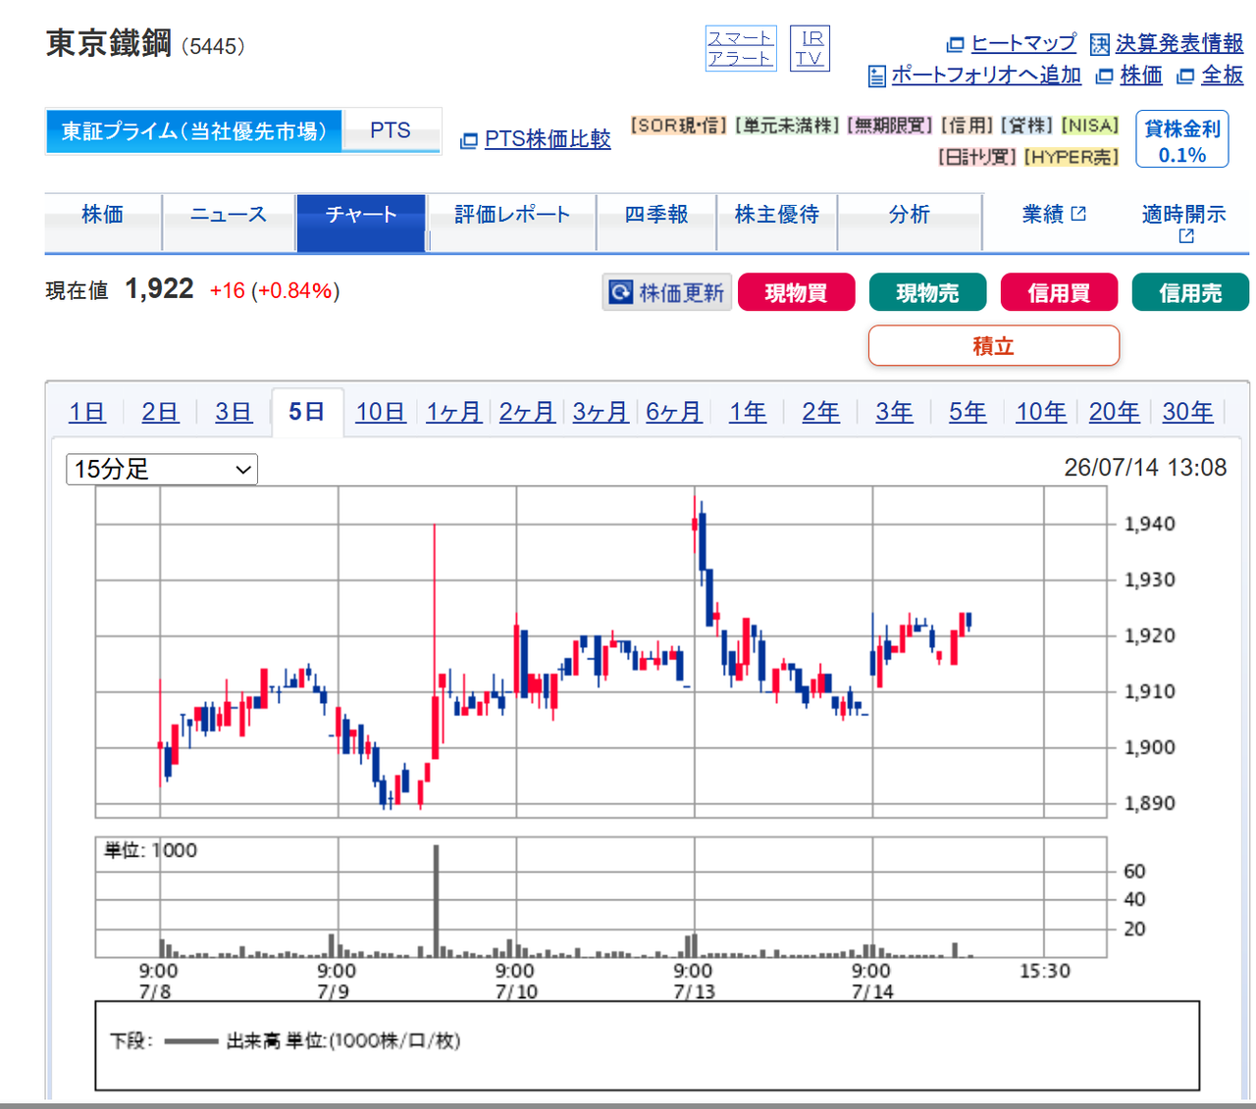Show the 2日 chart range
The width and height of the screenshot is (1256, 1109).
(x=160, y=412)
